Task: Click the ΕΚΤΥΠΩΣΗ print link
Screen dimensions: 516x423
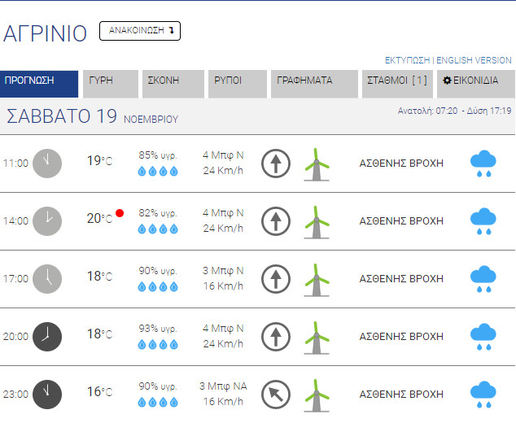Action: pos(407,60)
